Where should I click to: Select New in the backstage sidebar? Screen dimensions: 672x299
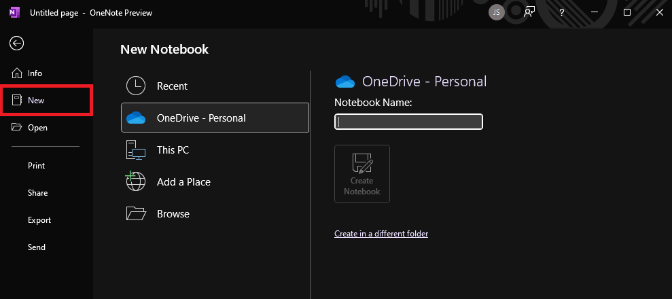tap(36, 101)
